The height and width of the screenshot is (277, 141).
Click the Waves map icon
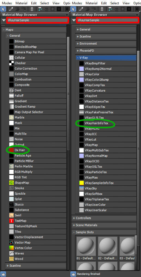click(11, 253)
